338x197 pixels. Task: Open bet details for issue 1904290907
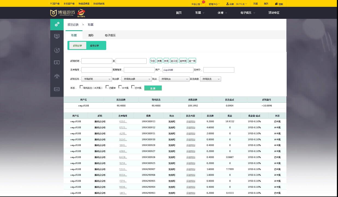pos(191,169)
